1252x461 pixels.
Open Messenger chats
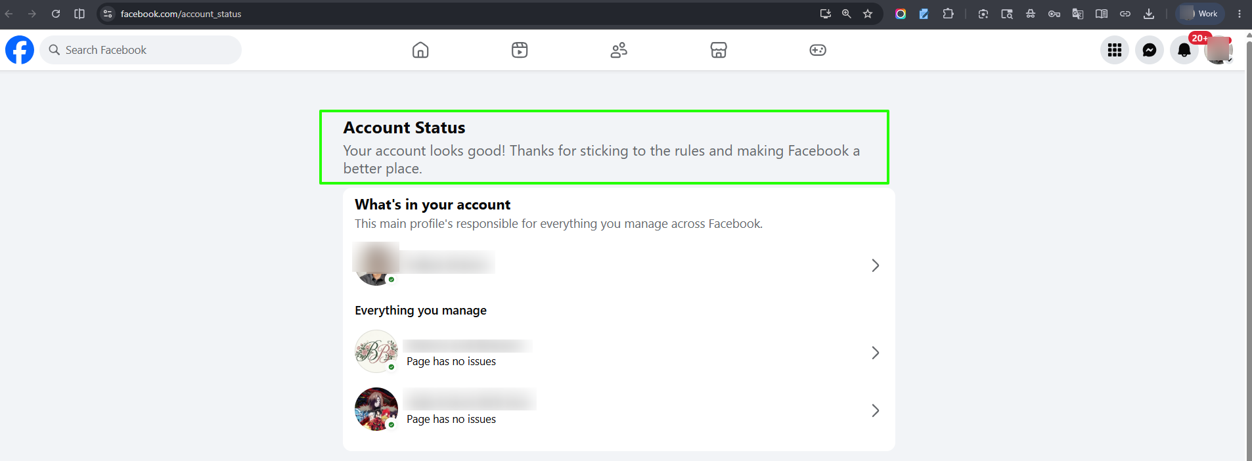[x=1150, y=50]
